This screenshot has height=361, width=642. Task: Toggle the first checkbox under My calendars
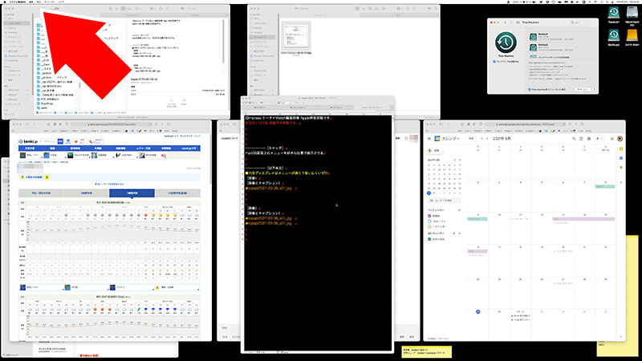click(429, 216)
